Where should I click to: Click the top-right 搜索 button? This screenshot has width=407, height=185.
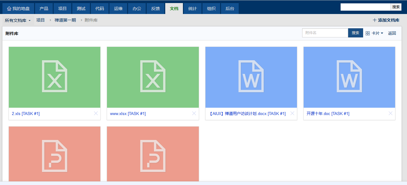point(396,7)
